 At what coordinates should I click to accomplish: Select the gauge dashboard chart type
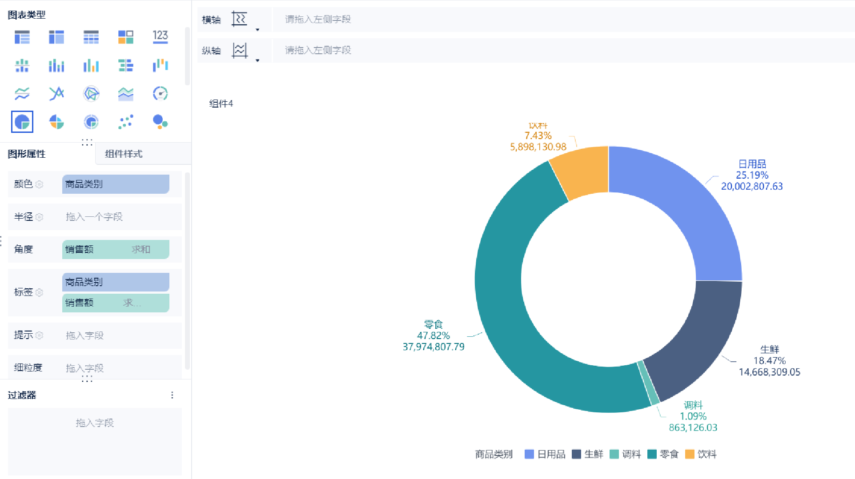(x=160, y=94)
